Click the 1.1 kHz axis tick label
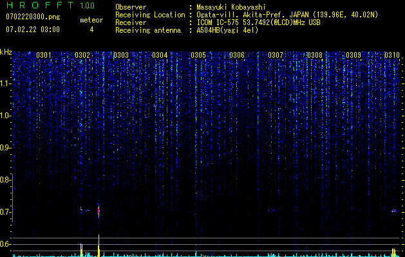Image resolution: width=405 pixels, height=257 pixels. tap(5, 84)
